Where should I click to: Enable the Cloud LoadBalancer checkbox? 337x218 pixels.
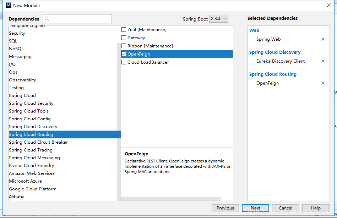click(124, 62)
